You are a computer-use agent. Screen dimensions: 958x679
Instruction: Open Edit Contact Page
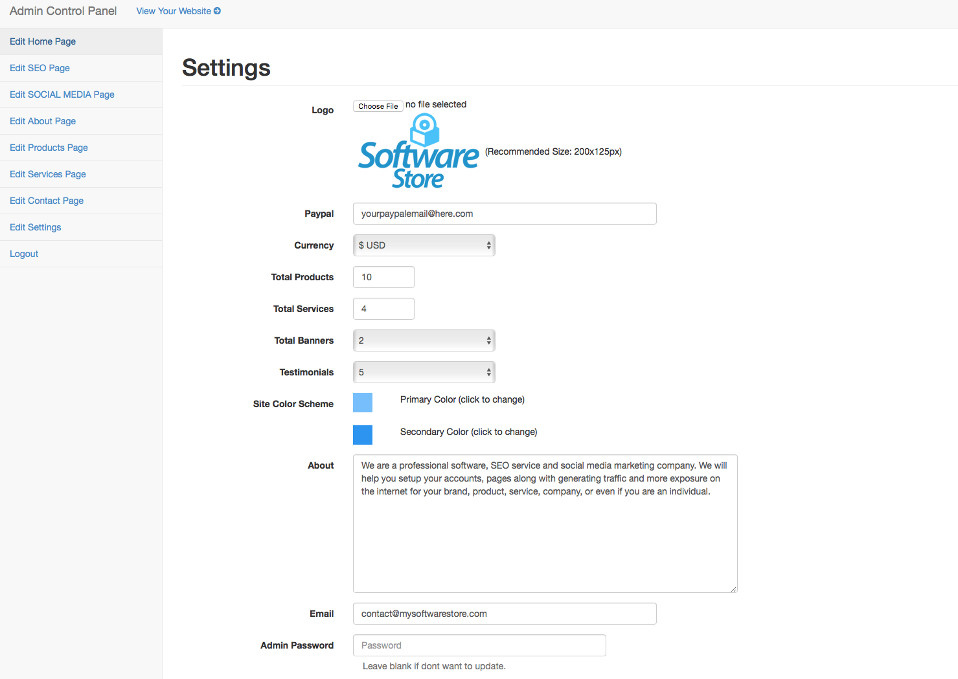[81, 201]
